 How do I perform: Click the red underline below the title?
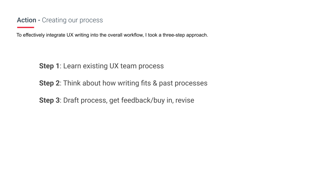pyautogui.click(x=25, y=27)
